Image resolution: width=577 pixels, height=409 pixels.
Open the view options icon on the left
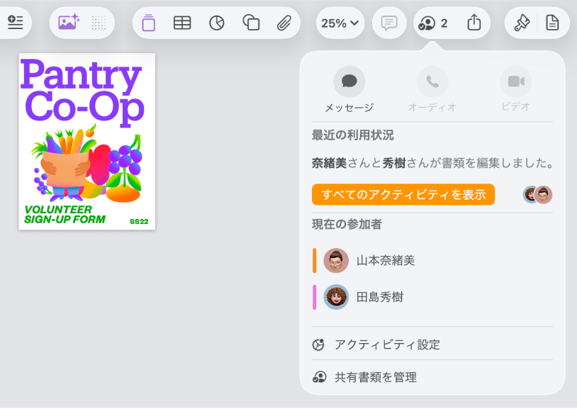pos(16,22)
